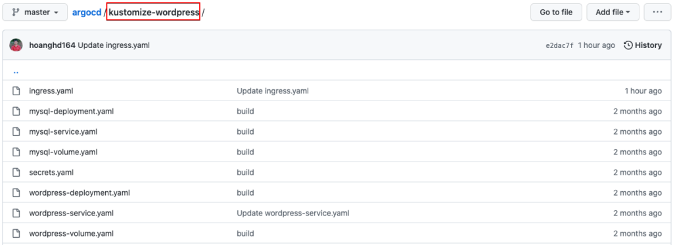This screenshot has width=673, height=245.
Task: Open commit hash e2dac7f
Action: point(559,45)
